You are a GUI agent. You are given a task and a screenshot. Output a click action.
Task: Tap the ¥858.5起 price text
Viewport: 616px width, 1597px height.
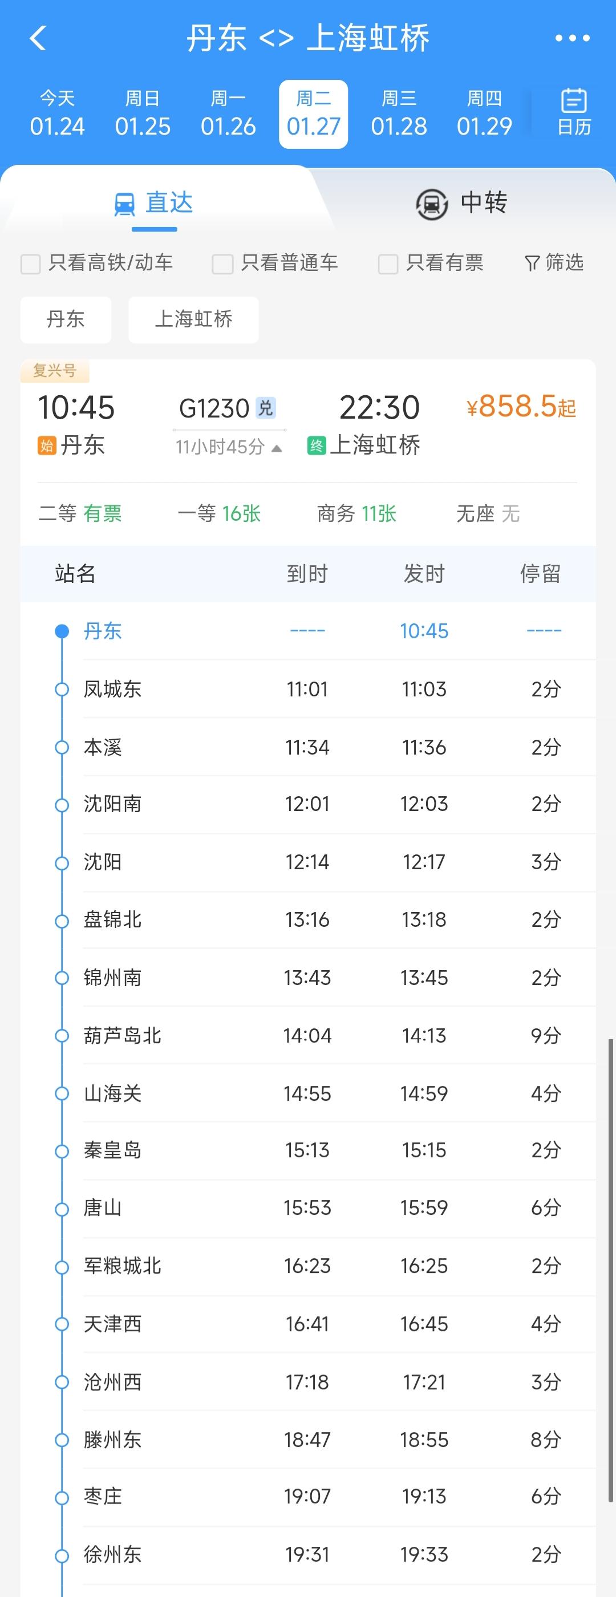tap(521, 407)
